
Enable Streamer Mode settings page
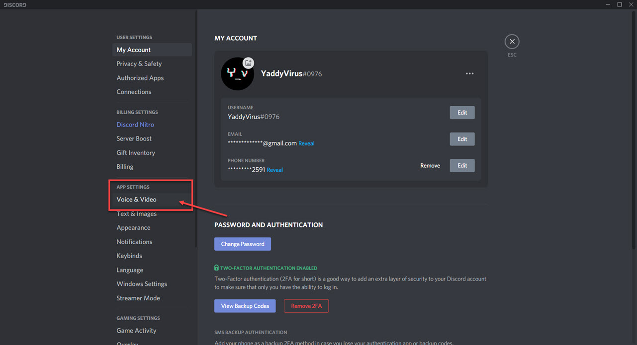(138, 298)
